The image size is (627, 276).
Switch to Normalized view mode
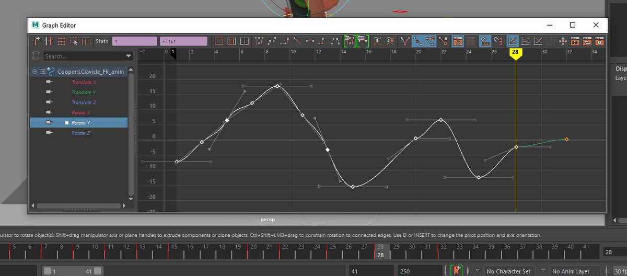click(x=539, y=41)
